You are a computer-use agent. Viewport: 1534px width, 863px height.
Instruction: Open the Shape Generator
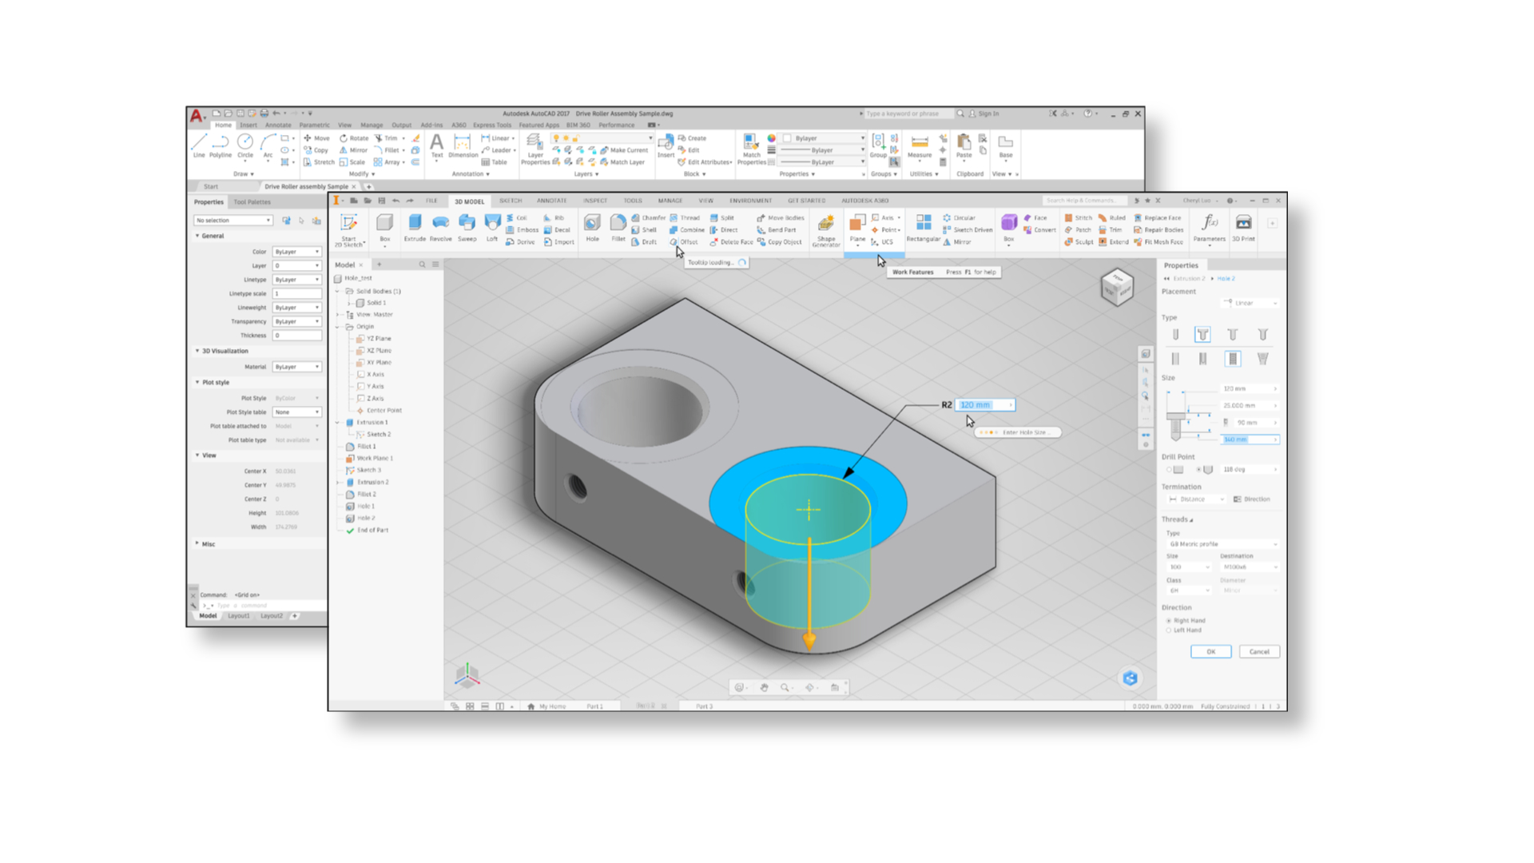pos(826,230)
